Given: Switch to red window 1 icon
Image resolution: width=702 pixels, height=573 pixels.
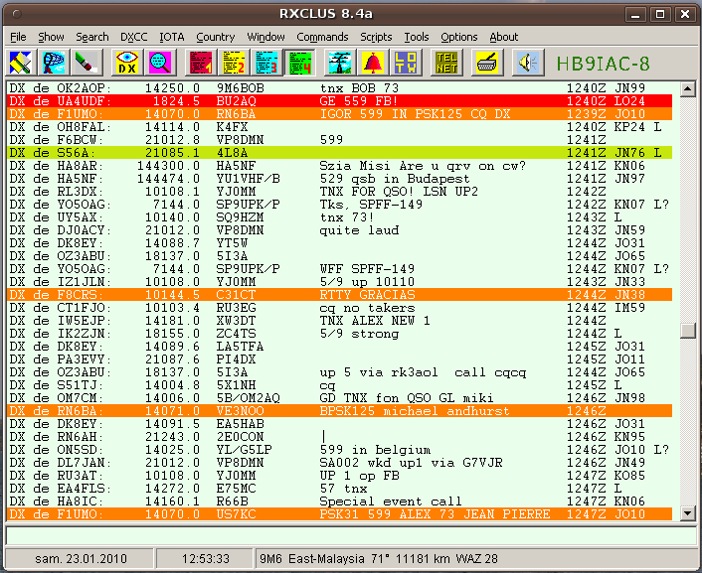Looking at the screenshot, I should point(200,63).
